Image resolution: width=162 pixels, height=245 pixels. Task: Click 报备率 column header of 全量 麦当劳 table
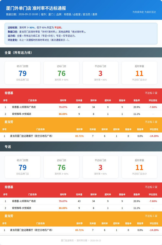(x=140, y=129)
